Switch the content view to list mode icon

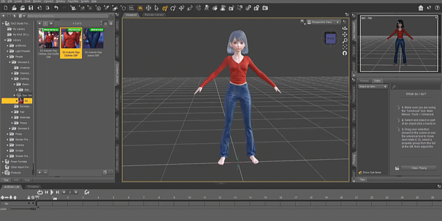click(x=111, y=23)
